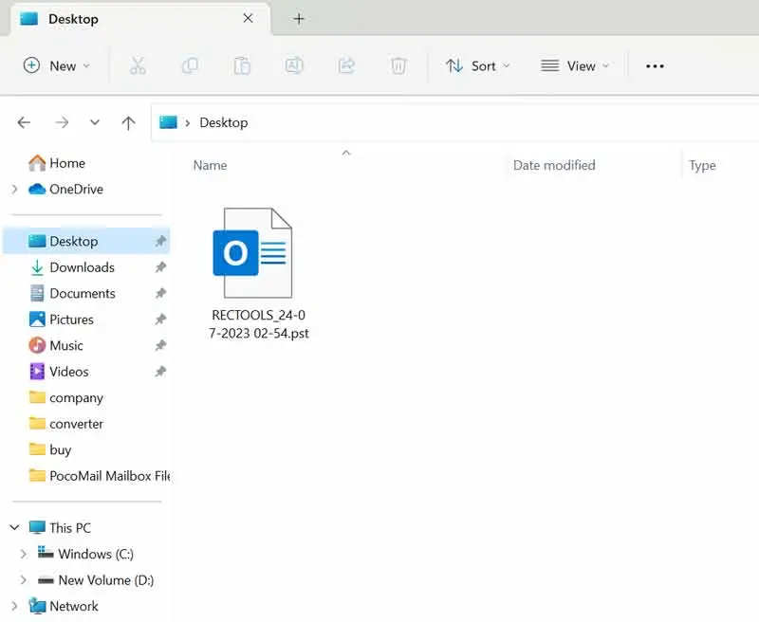Add a new tab with plus button

299,18
